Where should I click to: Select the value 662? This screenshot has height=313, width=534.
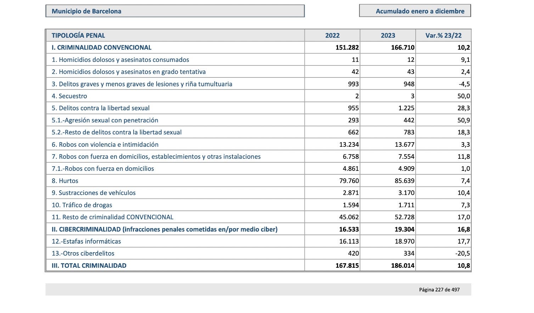tap(353, 132)
